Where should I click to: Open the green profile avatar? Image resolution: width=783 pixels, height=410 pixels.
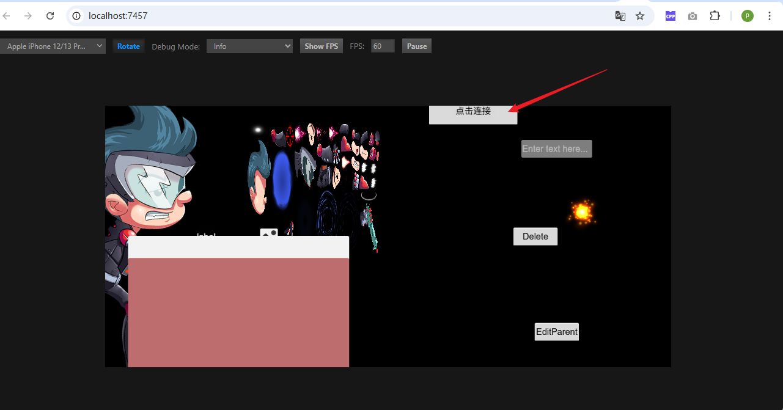coord(748,16)
